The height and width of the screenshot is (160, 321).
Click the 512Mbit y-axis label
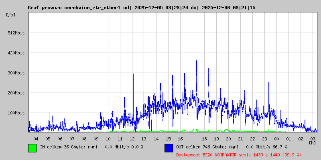click(x=16, y=33)
